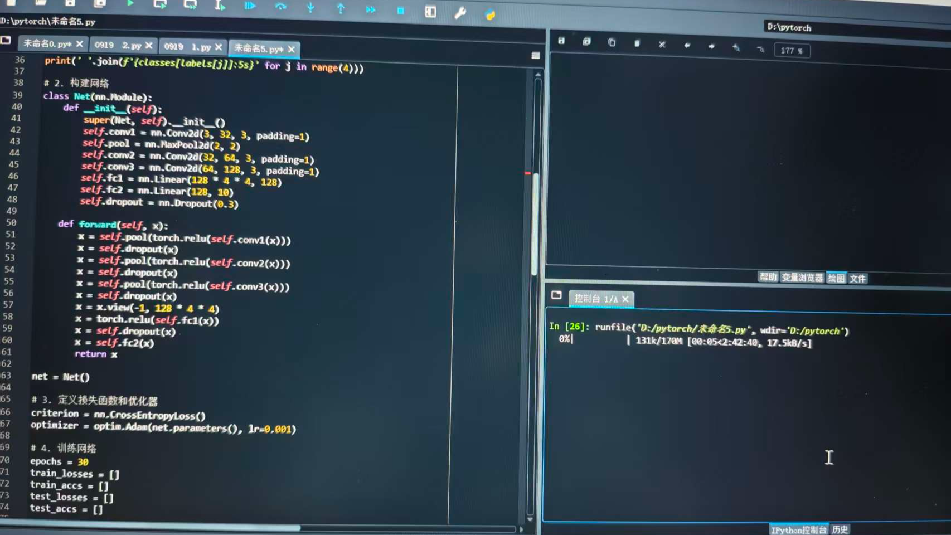Close the 未命名0.py tab
Screen dimensions: 951x535
(x=79, y=44)
